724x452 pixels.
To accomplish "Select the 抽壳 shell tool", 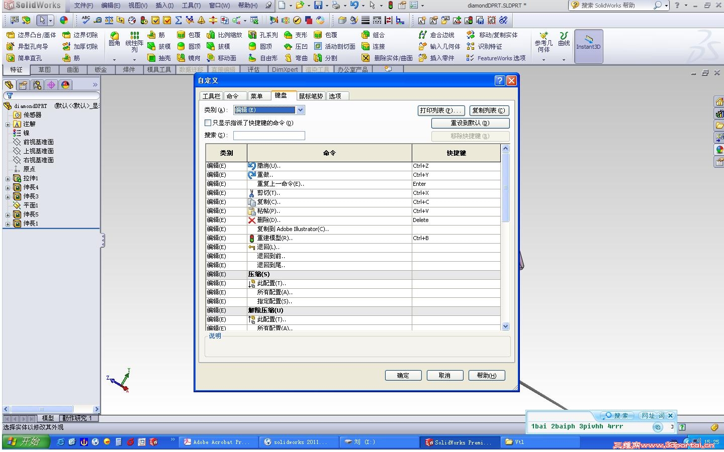I will (159, 58).
